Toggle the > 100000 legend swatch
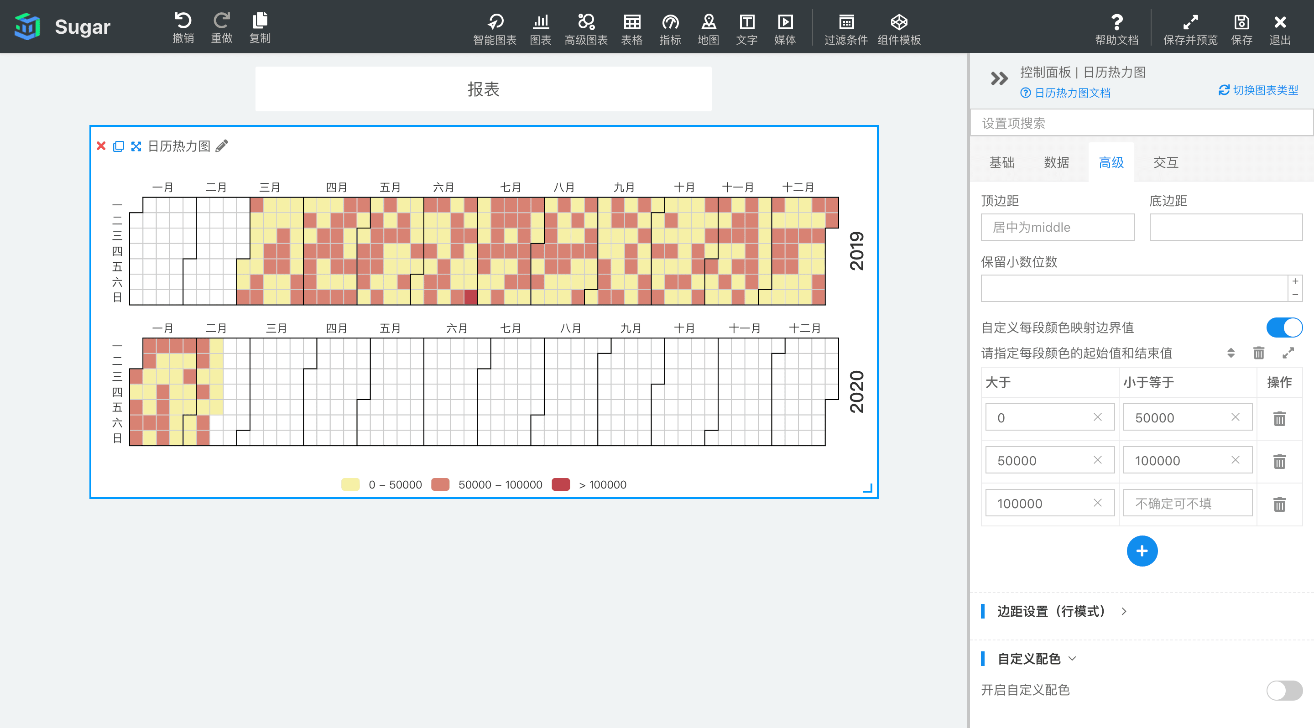This screenshot has height=728, width=1314. pos(561,484)
